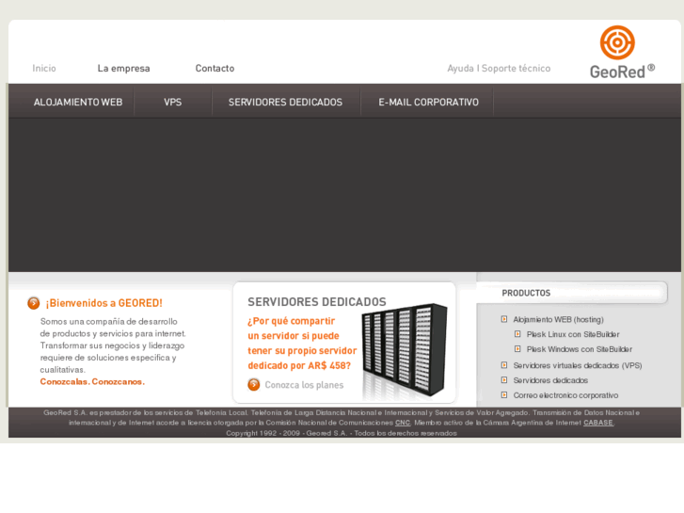Click the Copyright 1992 - 2009 footer text
This screenshot has height=513, width=684.
coord(342,433)
